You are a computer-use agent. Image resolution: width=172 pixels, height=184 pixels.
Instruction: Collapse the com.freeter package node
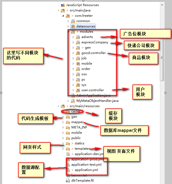pos(63,16)
